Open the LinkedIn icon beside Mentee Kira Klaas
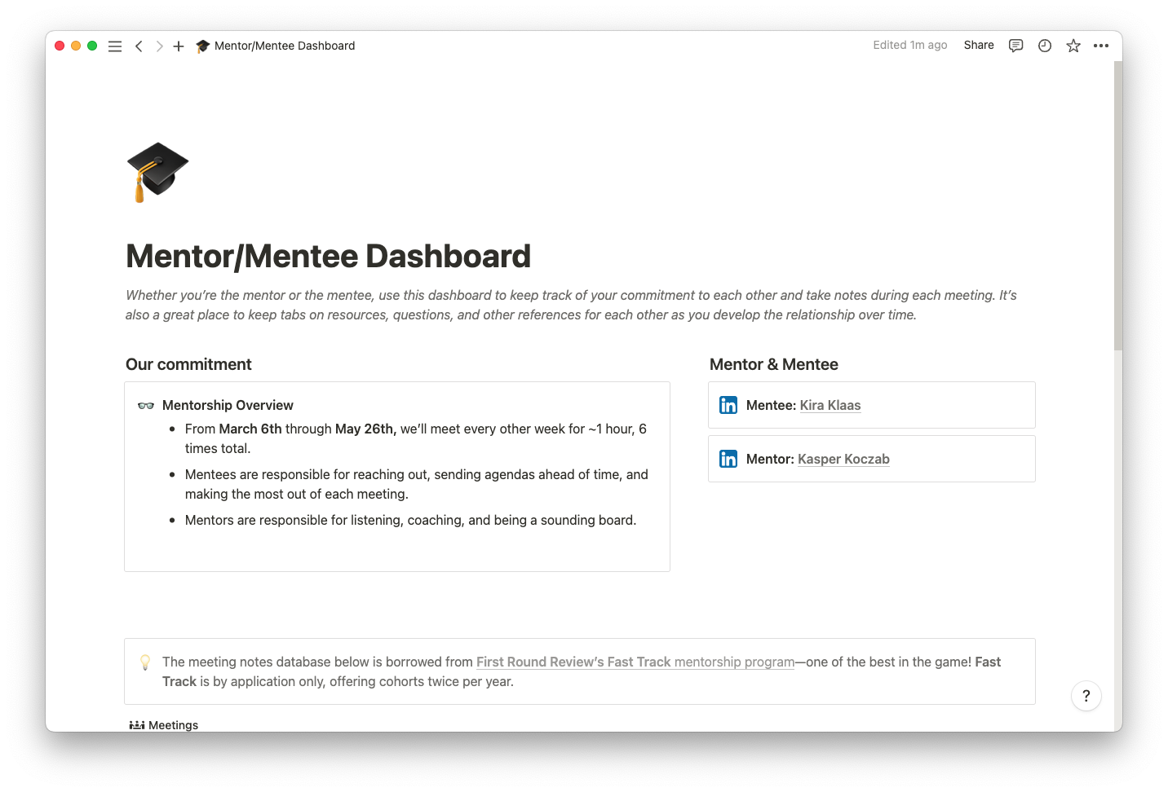Viewport: 1168px width, 792px height. point(728,404)
